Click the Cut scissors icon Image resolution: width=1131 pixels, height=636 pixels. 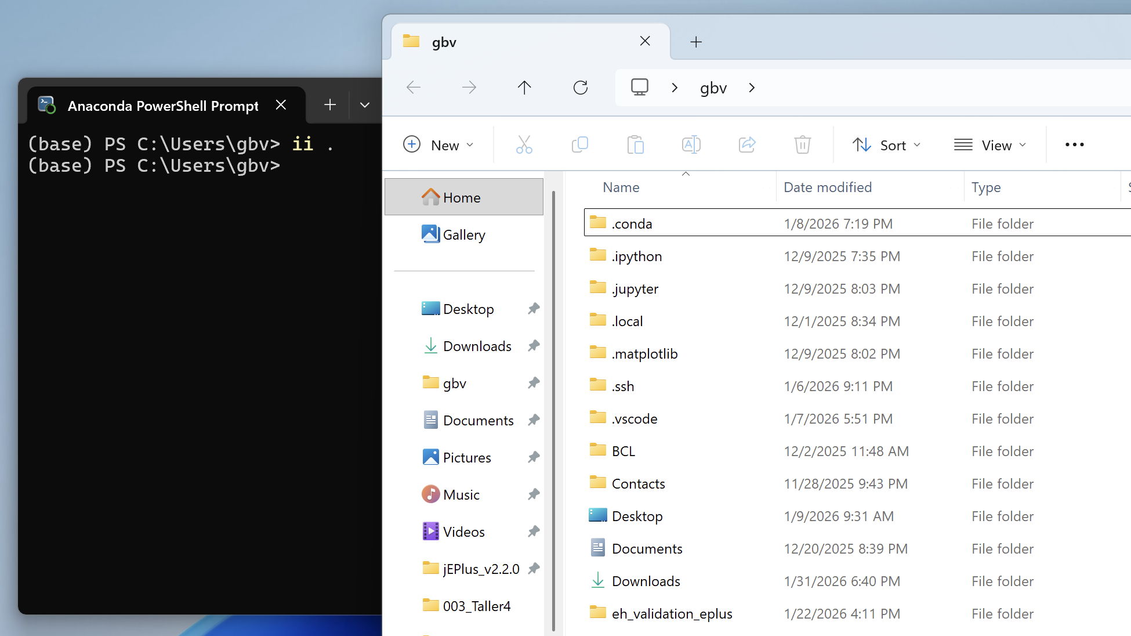click(524, 144)
